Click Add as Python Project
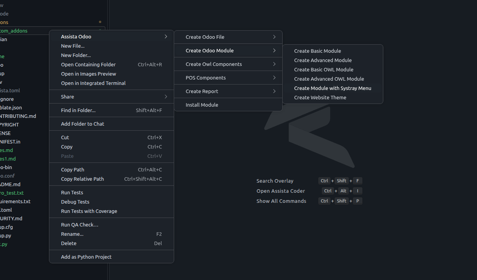 tap(111, 257)
